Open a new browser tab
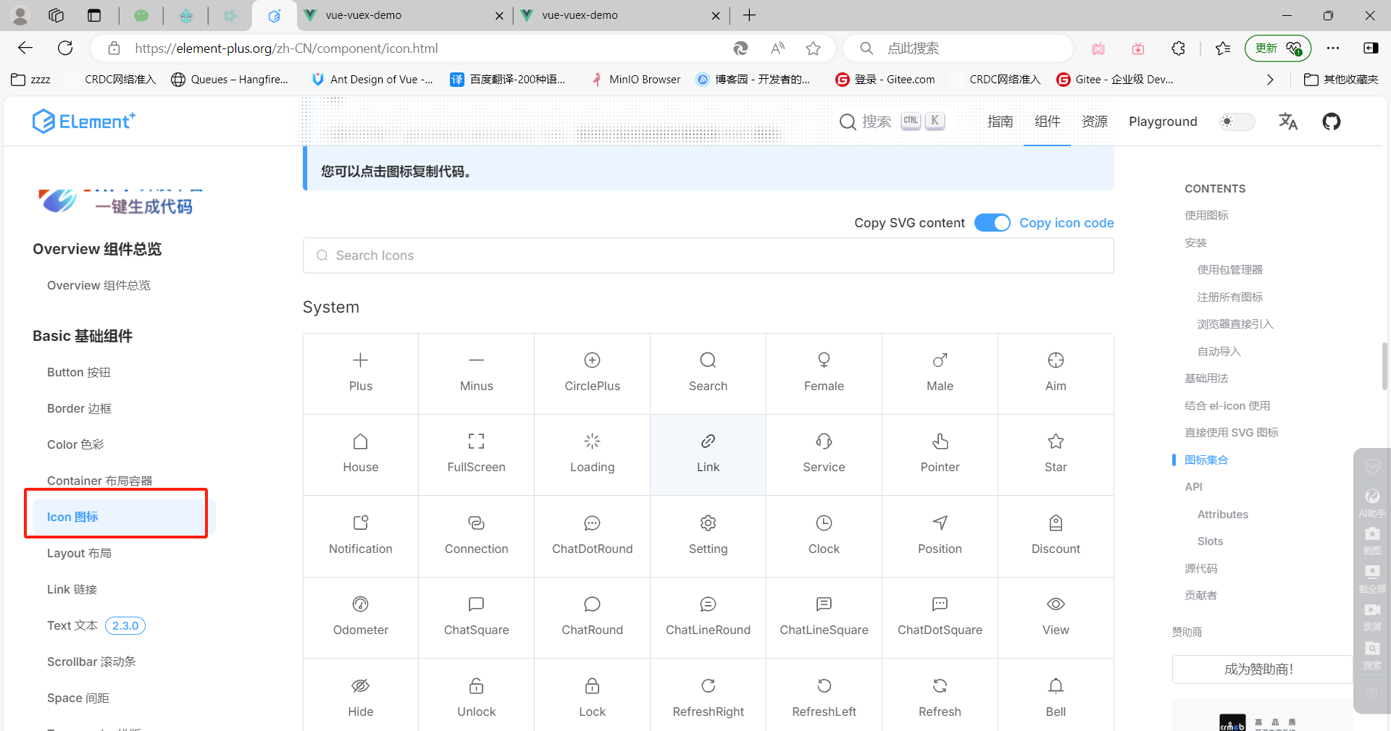Screen dimensions: 1391x731 [x=749, y=15]
